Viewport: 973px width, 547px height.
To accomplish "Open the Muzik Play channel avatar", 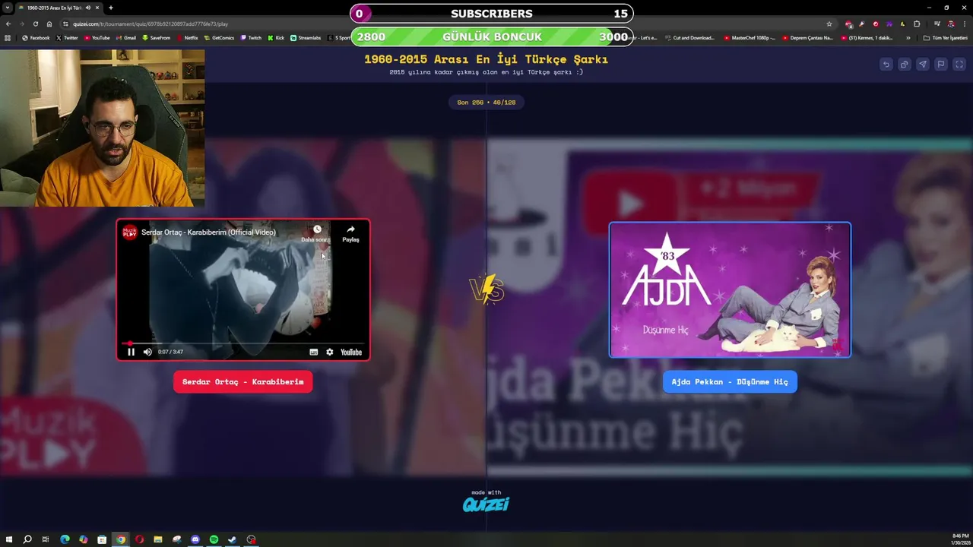I will coord(130,232).
